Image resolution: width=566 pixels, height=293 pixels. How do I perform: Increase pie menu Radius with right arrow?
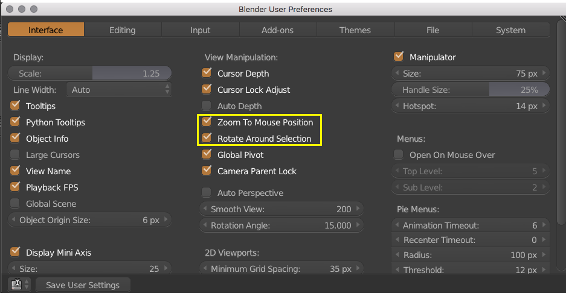click(x=544, y=254)
